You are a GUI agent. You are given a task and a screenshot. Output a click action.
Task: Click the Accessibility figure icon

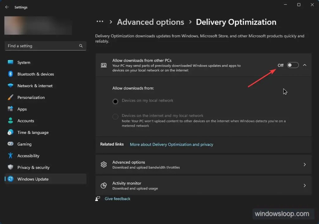pyautogui.click(x=10, y=156)
